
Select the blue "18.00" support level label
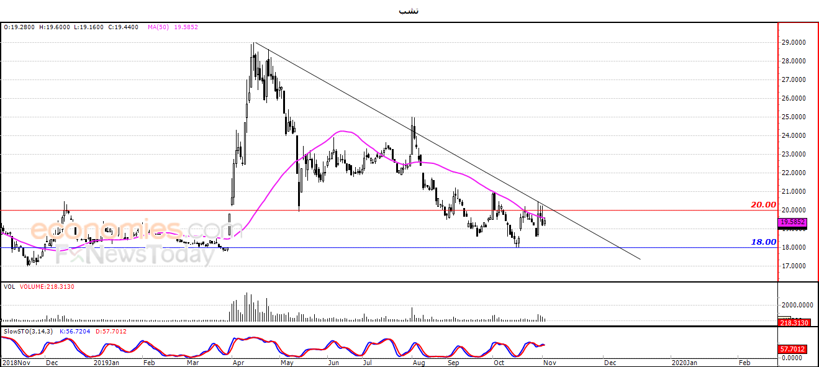(x=764, y=242)
